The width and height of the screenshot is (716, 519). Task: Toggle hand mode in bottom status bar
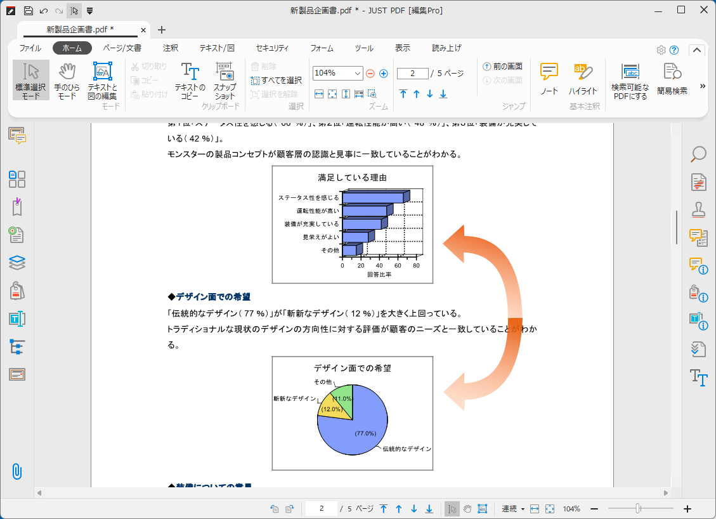[467, 509]
